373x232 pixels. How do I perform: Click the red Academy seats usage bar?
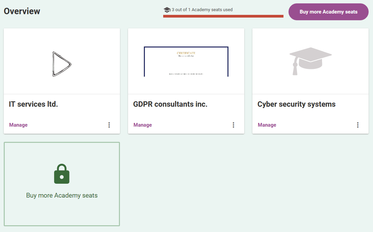223,16
